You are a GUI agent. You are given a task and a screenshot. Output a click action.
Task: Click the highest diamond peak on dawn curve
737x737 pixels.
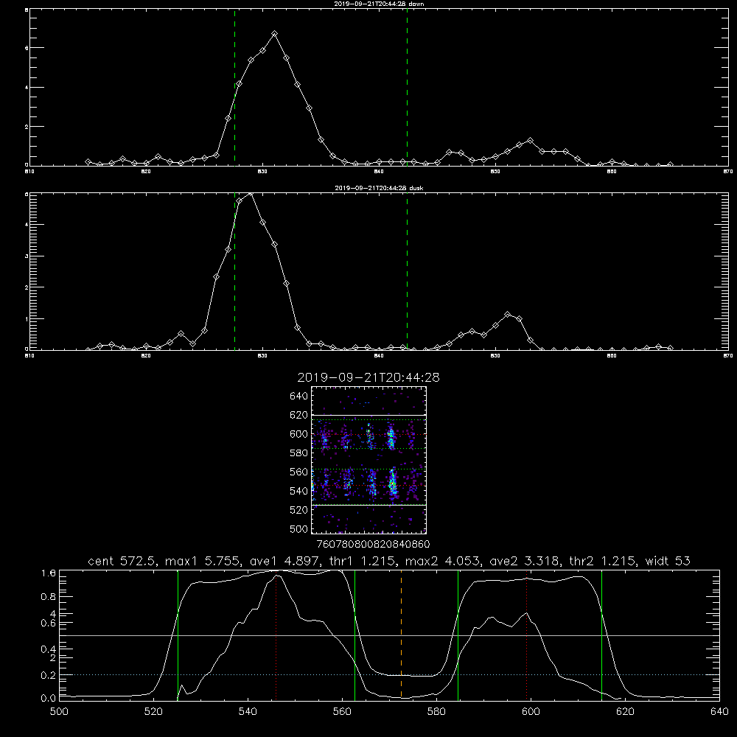274,34
